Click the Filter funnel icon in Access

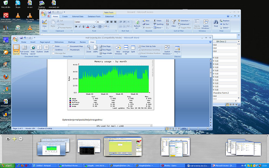tap(173, 23)
